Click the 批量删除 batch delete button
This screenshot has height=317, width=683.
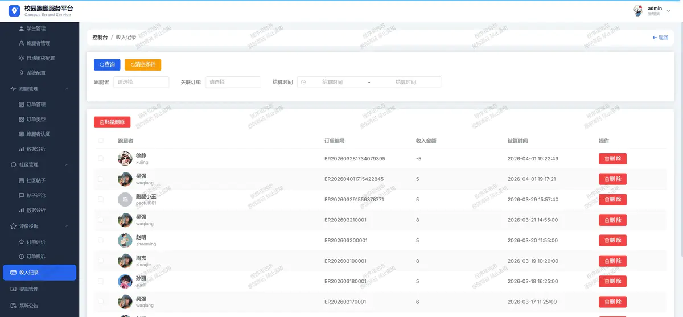coord(112,122)
